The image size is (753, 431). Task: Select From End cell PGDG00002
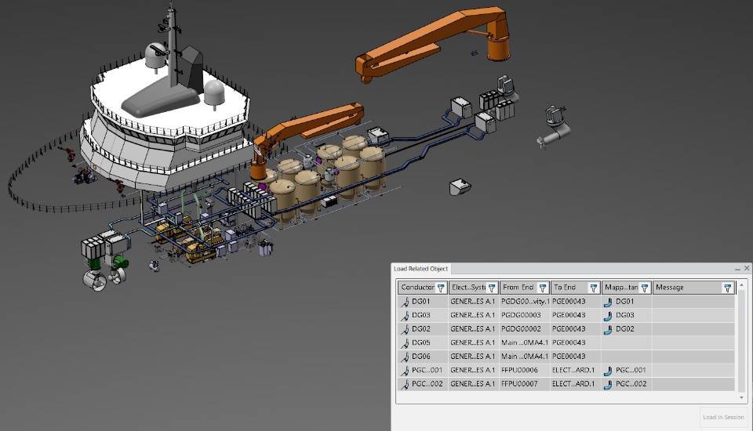click(521, 329)
